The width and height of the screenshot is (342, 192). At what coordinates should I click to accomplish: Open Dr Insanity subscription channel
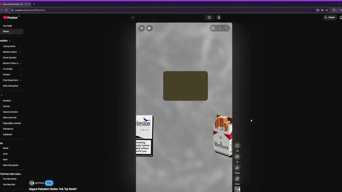(x=8, y=69)
